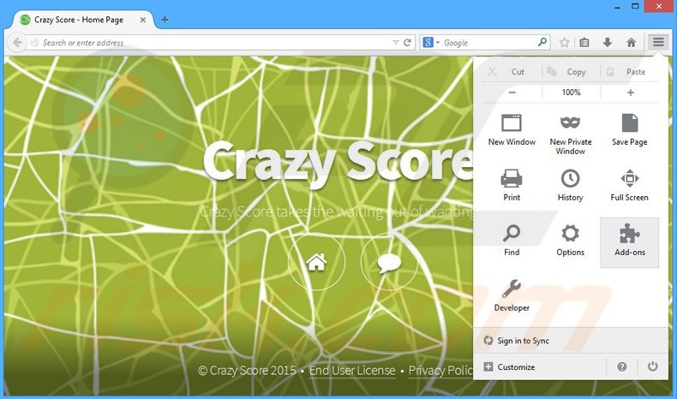
Task: Click Copy in the menu
Action: [x=571, y=72]
